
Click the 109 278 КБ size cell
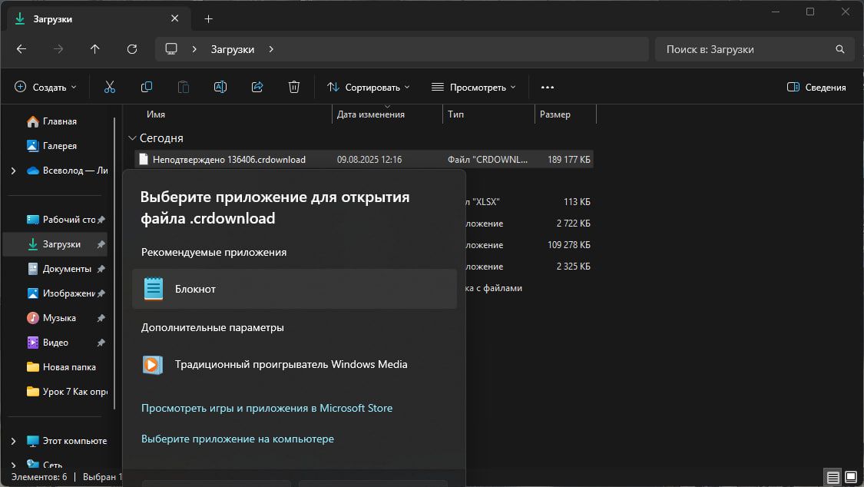coord(568,245)
